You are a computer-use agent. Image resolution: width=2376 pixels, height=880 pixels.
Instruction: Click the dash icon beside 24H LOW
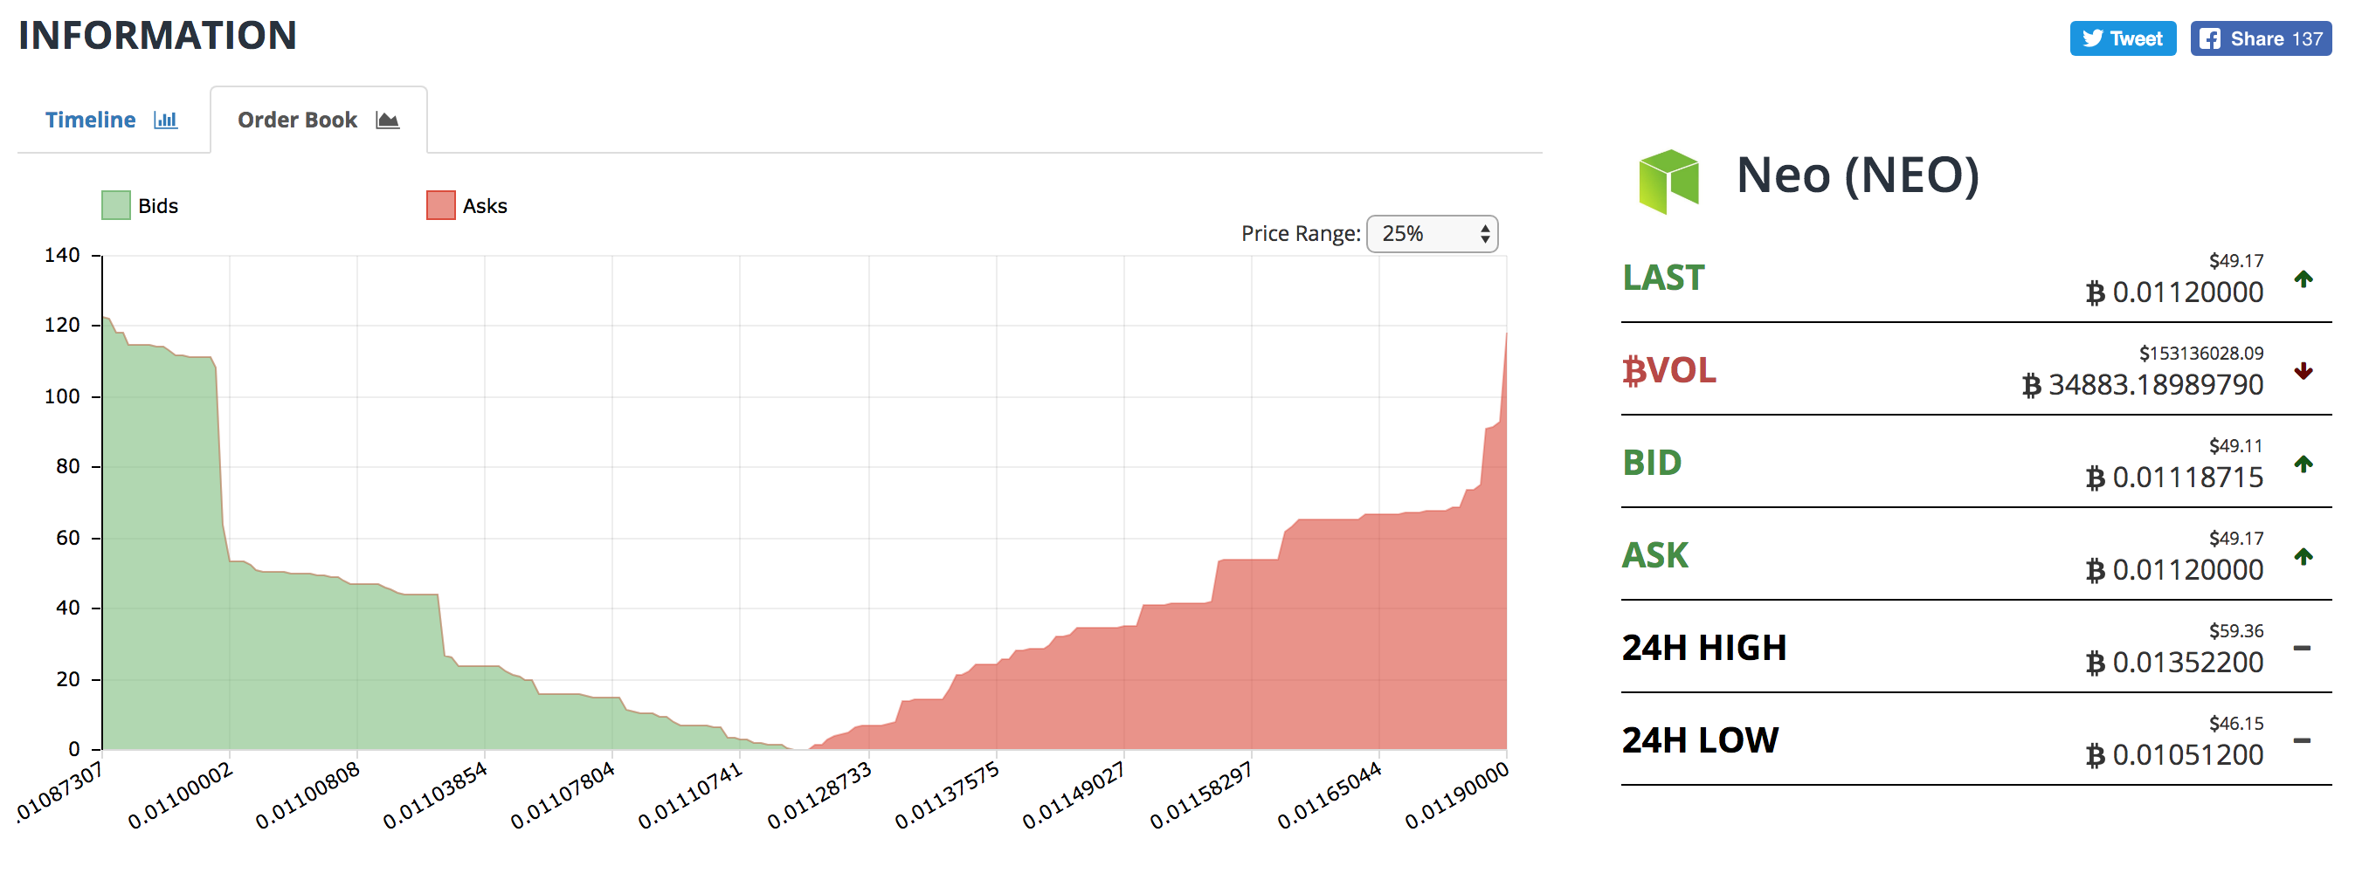2303,740
